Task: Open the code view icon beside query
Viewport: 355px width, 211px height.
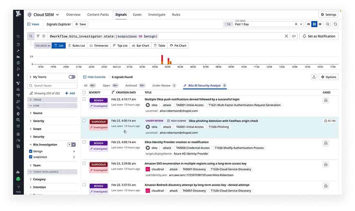Action: [x=294, y=36]
